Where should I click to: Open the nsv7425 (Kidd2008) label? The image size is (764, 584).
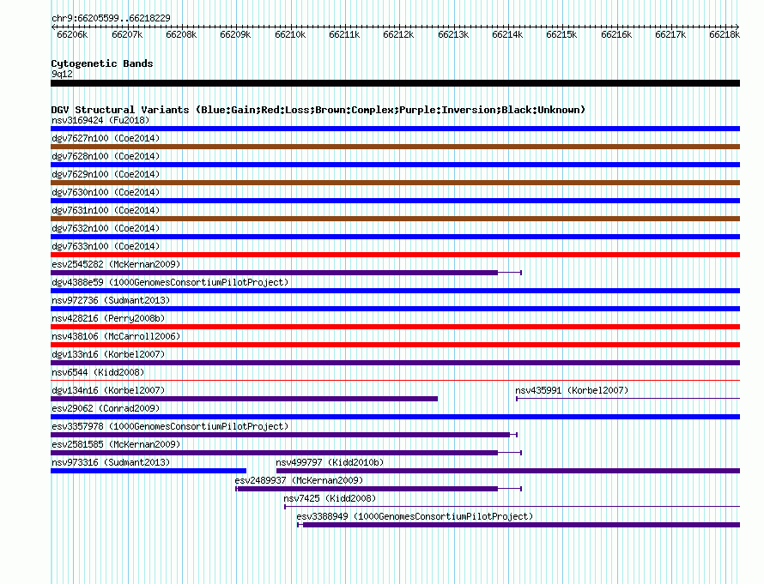330,498
